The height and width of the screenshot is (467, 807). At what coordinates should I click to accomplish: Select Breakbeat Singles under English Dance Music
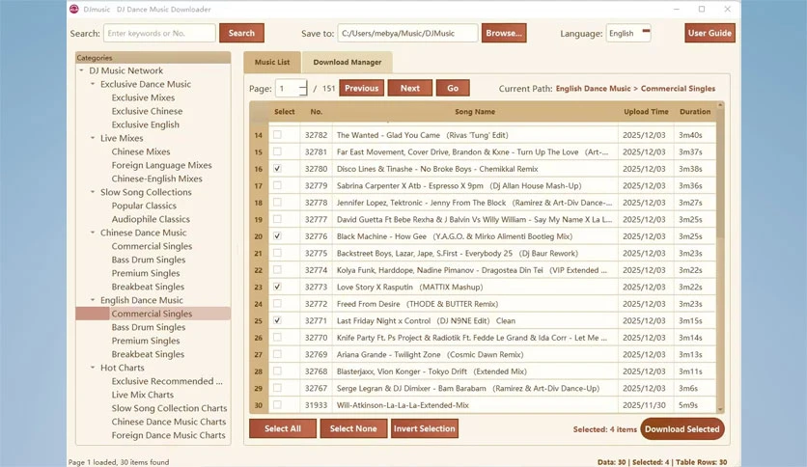(x=148, y=354)
